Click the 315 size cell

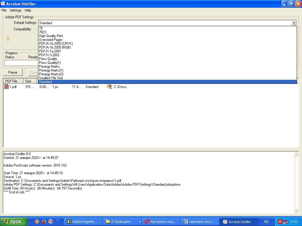(29, 87)
